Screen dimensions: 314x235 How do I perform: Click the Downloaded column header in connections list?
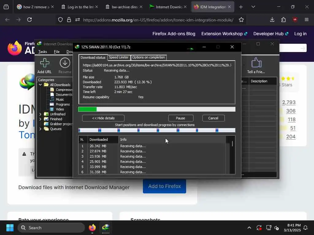(x=103, y=140)
